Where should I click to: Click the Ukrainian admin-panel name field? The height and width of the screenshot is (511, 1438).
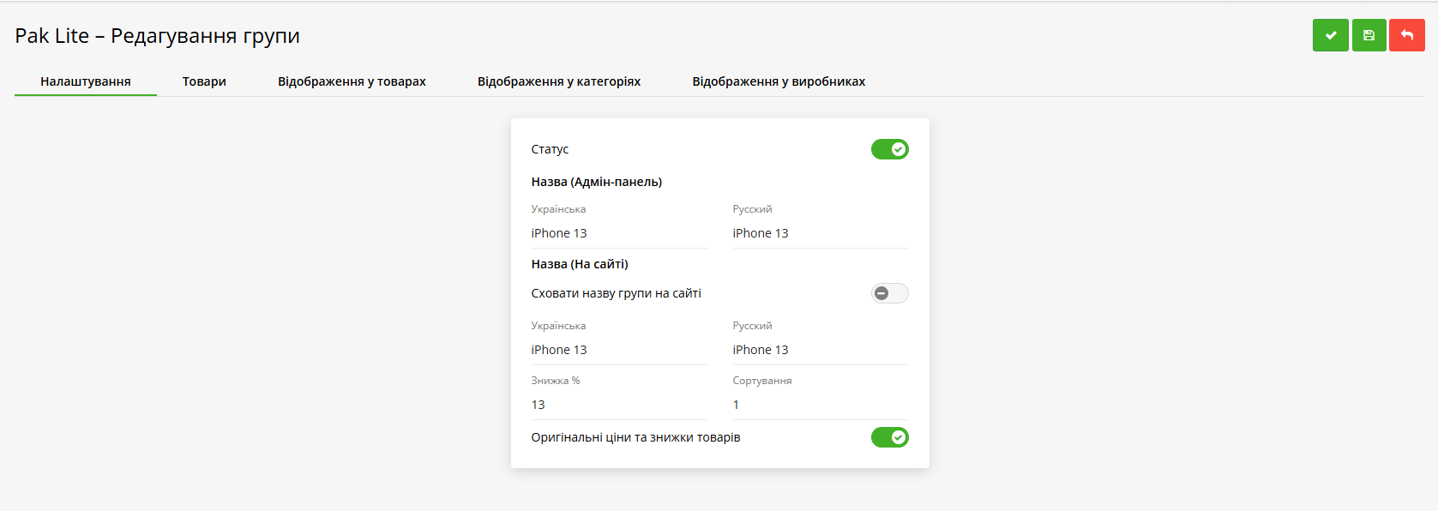coord(617,232)
